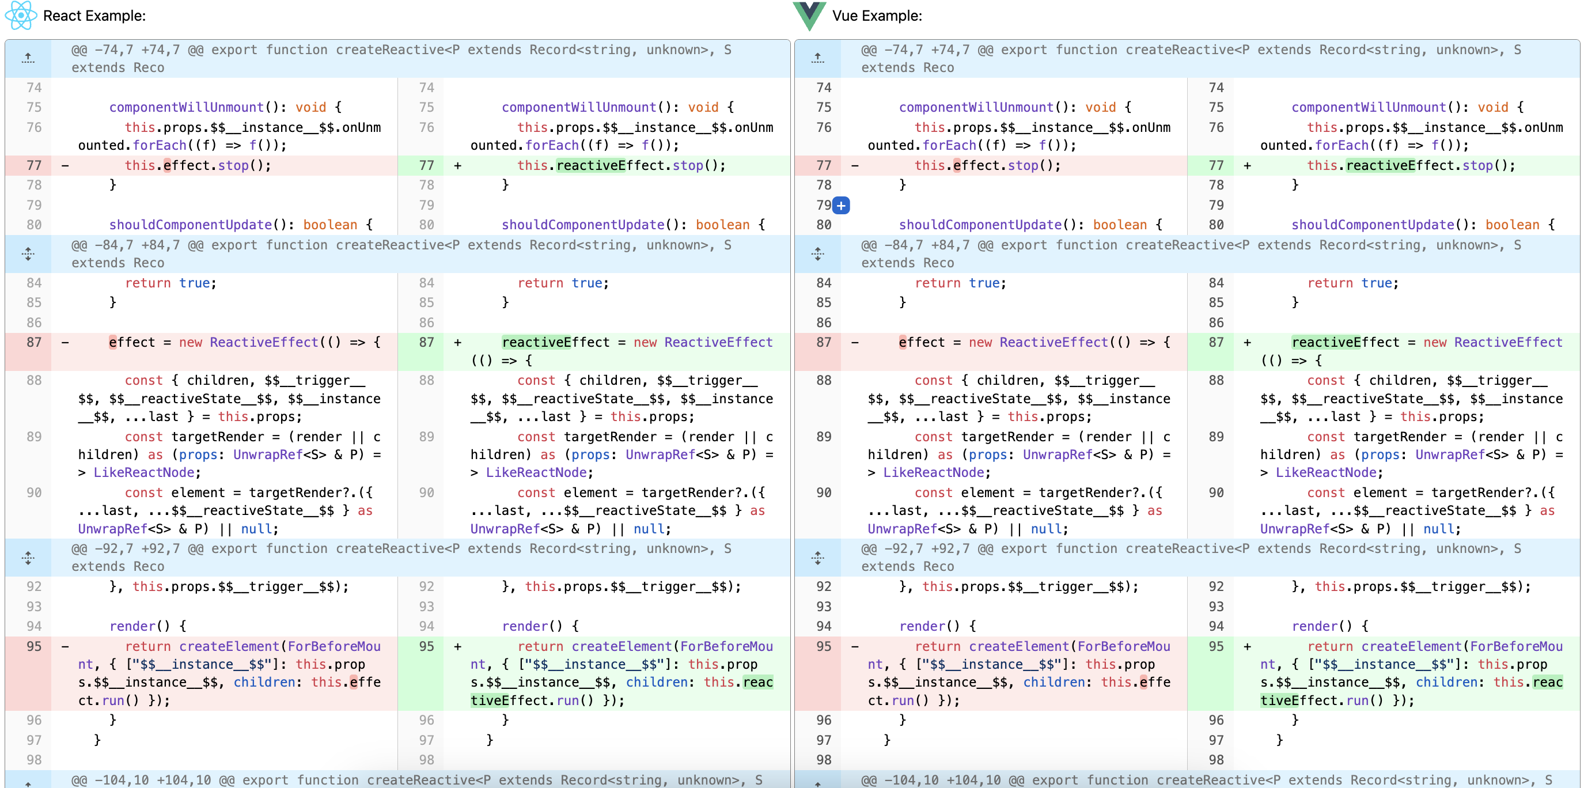Expand hidden lines at React -84,7 hunk

click(28, 253)
